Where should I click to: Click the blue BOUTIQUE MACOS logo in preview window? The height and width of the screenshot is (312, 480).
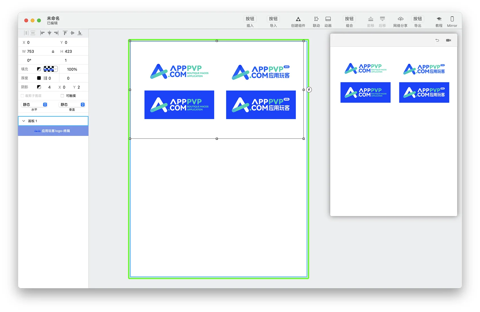click(x=365, y=92)
